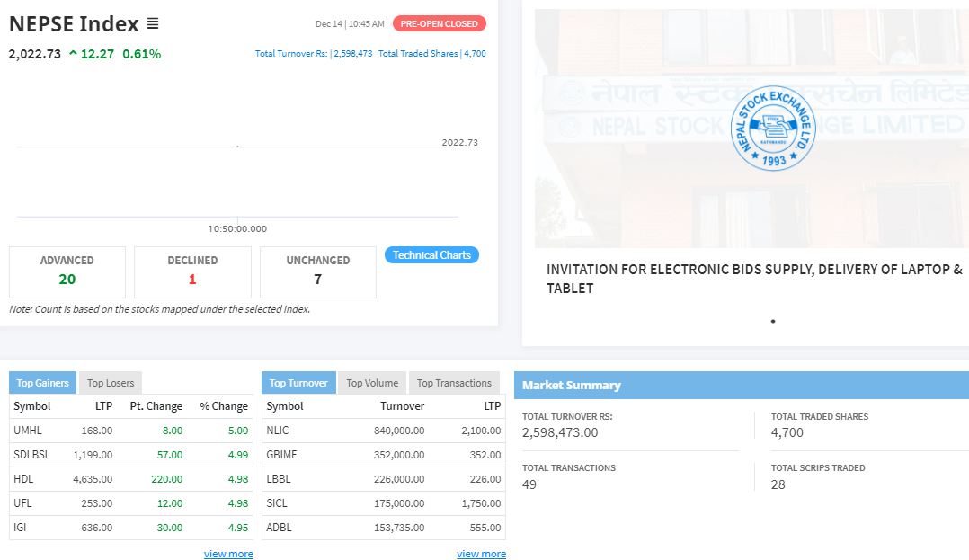Click the Market Summary panel header
Image resolution: width=969 pixels, height=560 pixels.
point(742,385)
